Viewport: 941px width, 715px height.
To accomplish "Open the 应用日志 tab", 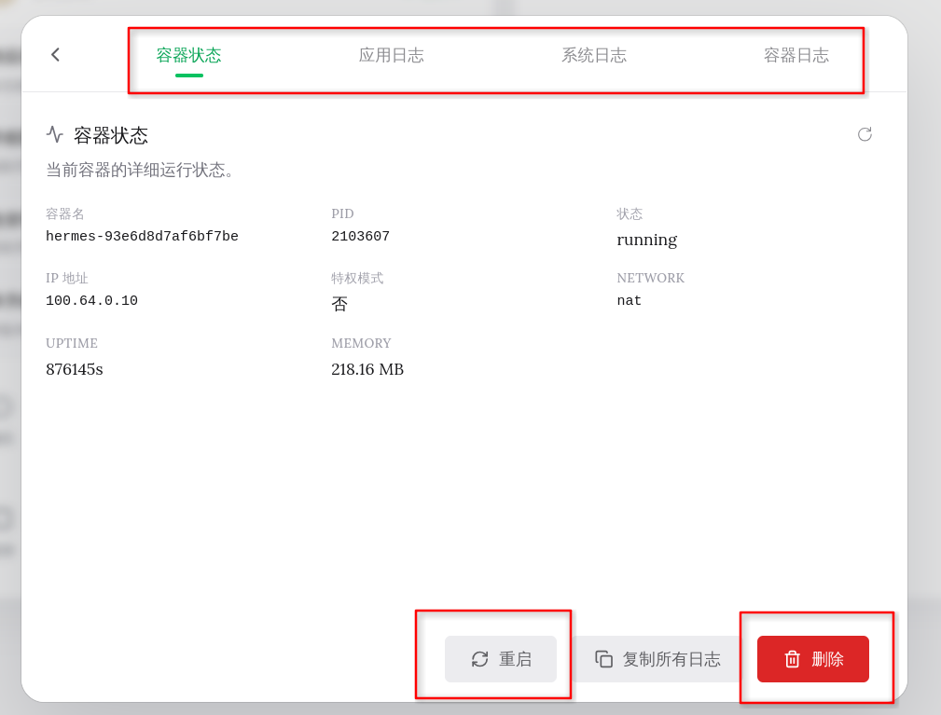I will click(x=392, y=55).
